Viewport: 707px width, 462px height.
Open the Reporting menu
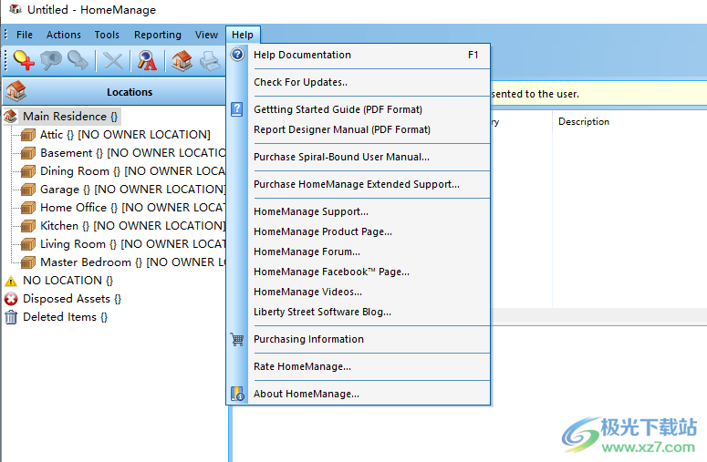(157, 35)
